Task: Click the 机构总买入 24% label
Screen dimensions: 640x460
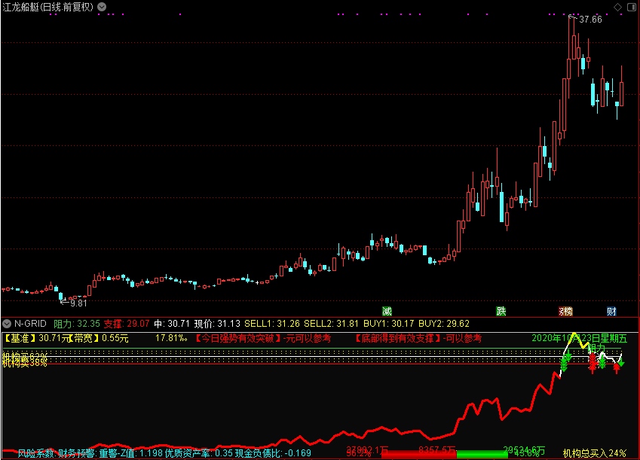Action: pos(594,452)
